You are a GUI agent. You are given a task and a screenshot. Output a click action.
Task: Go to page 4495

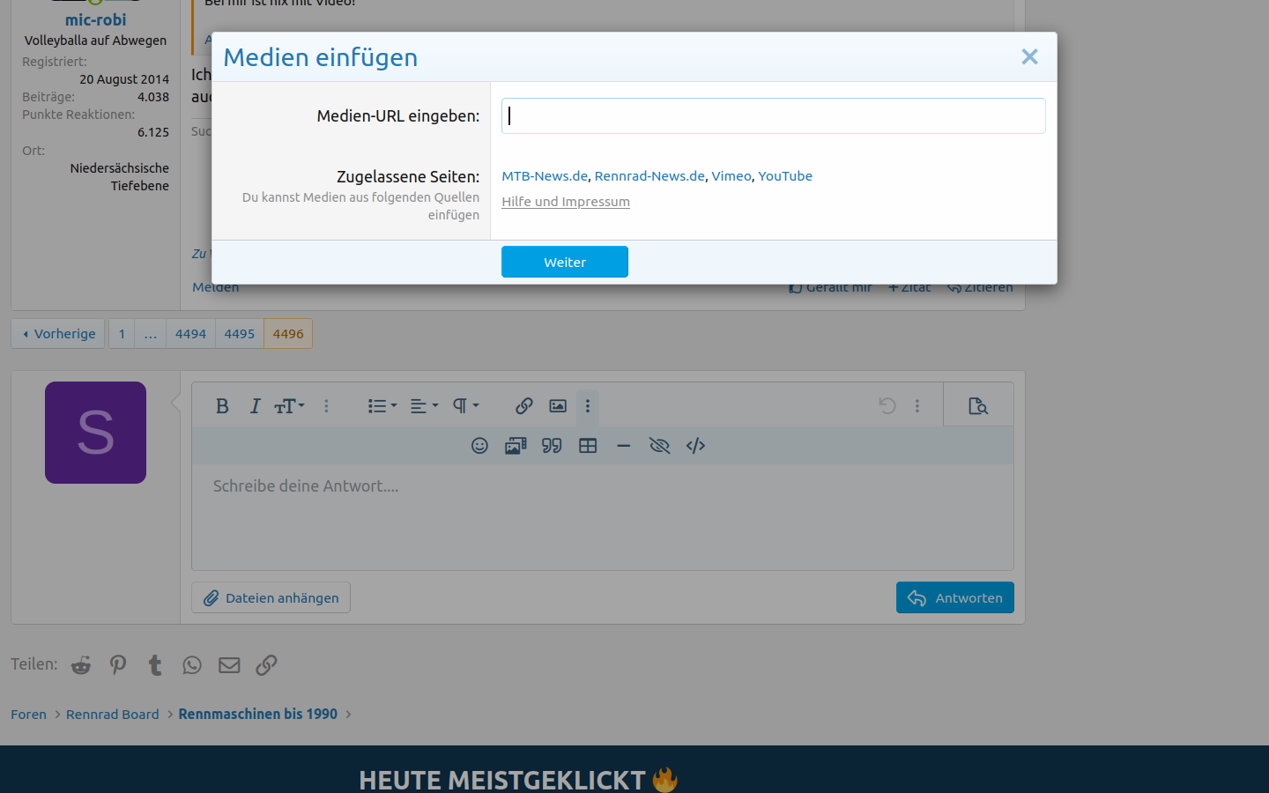point(239,334)
